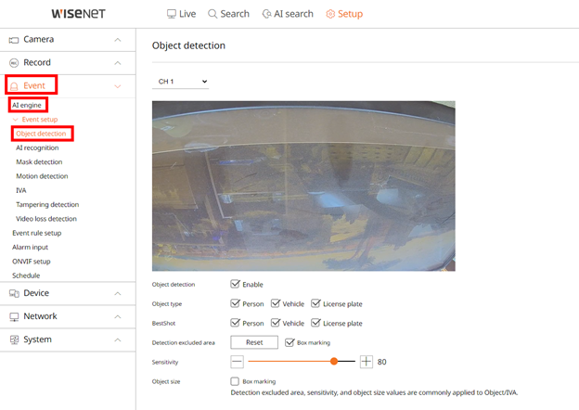Toggle Object detection Enable checkbox
Image resolution: width=579 pixels, height=410 pixels.
[235, 284]
